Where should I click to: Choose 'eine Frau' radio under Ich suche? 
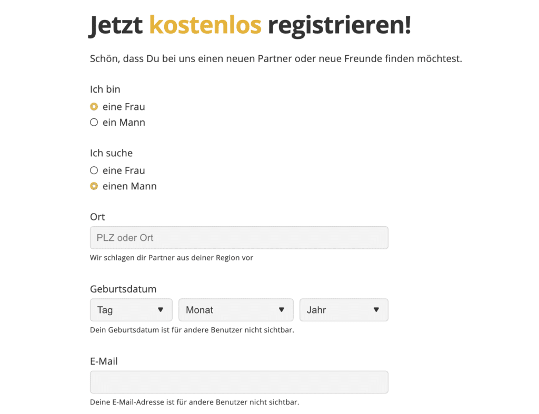(x=94, y=170)
